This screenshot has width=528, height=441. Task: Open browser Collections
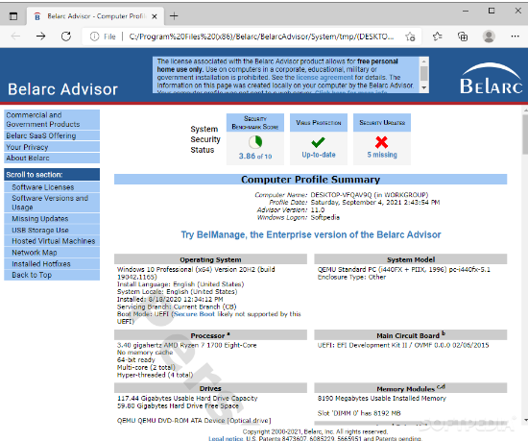tap(463, 37)
